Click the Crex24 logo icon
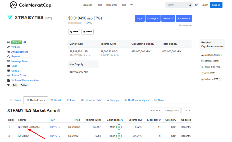Viewport: 232px width, 142px height. click(19, 136)
